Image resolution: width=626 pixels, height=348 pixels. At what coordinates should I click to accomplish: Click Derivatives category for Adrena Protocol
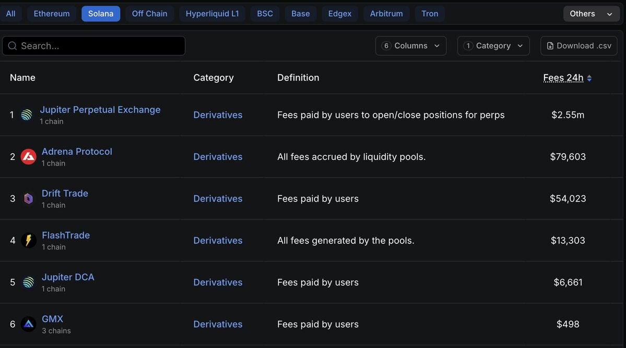point(218,157)
